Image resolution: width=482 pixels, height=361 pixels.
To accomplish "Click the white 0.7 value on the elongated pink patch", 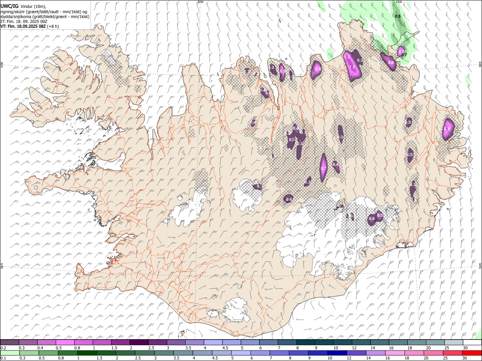I will (323, 168).
